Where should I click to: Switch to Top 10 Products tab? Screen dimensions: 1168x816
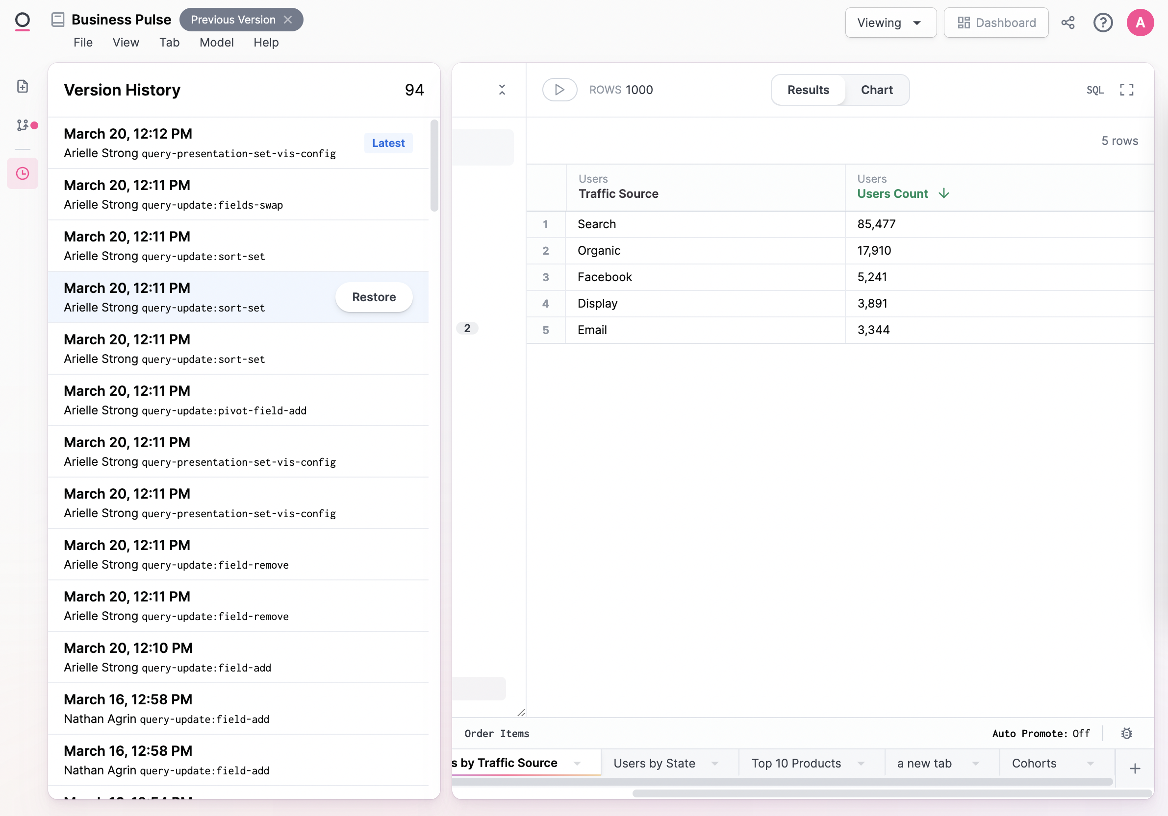point(796,763)
